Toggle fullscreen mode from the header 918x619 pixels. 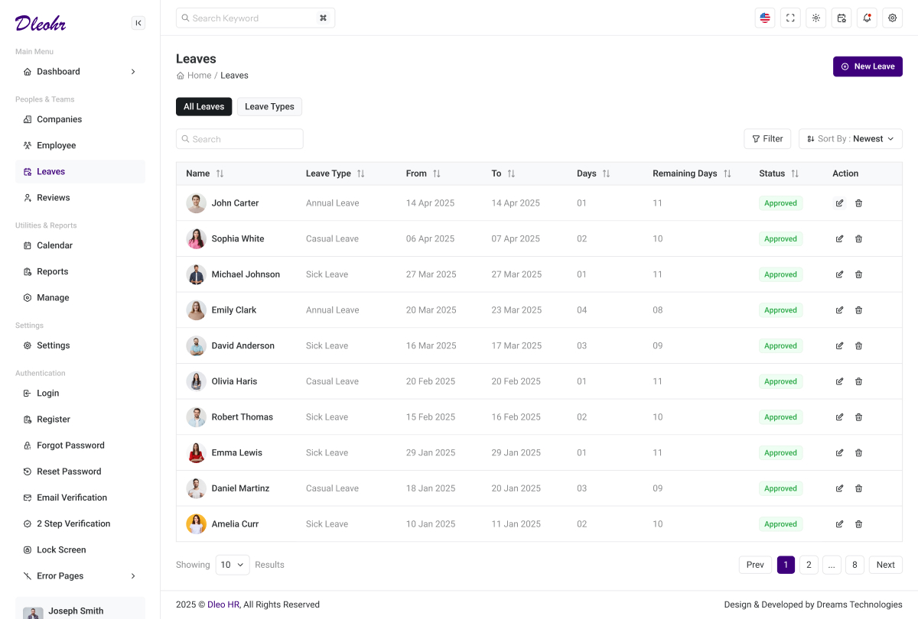tap(790, 18)
